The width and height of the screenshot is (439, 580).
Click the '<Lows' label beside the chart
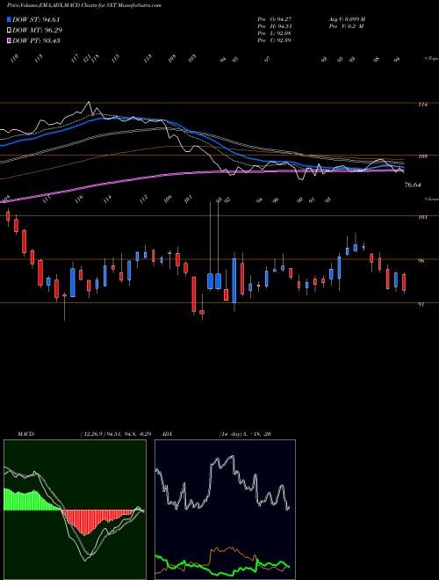(431, 199)
